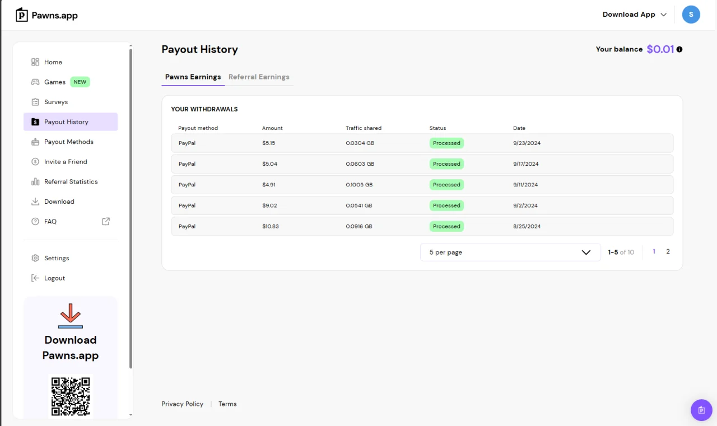This screenshot has height=426, width=717.
Task: Click the 0.0916 GB traffic value
Action: [359, 227]
